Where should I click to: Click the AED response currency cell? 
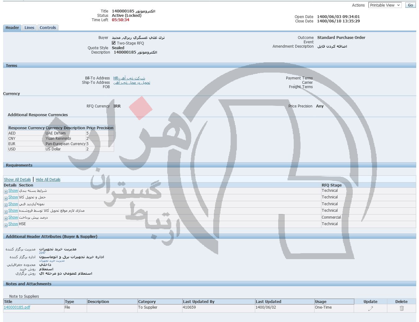pos(26,133)
